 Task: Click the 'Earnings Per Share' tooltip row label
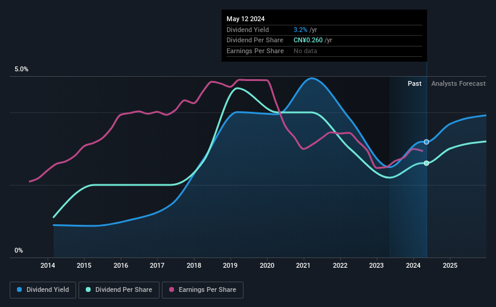[255, 51]
